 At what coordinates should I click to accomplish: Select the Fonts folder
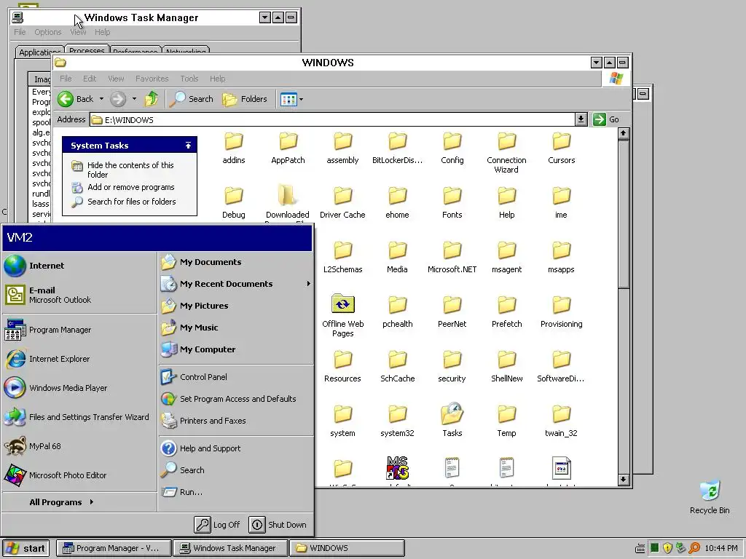pyautogui.click(x=452, y=202)
